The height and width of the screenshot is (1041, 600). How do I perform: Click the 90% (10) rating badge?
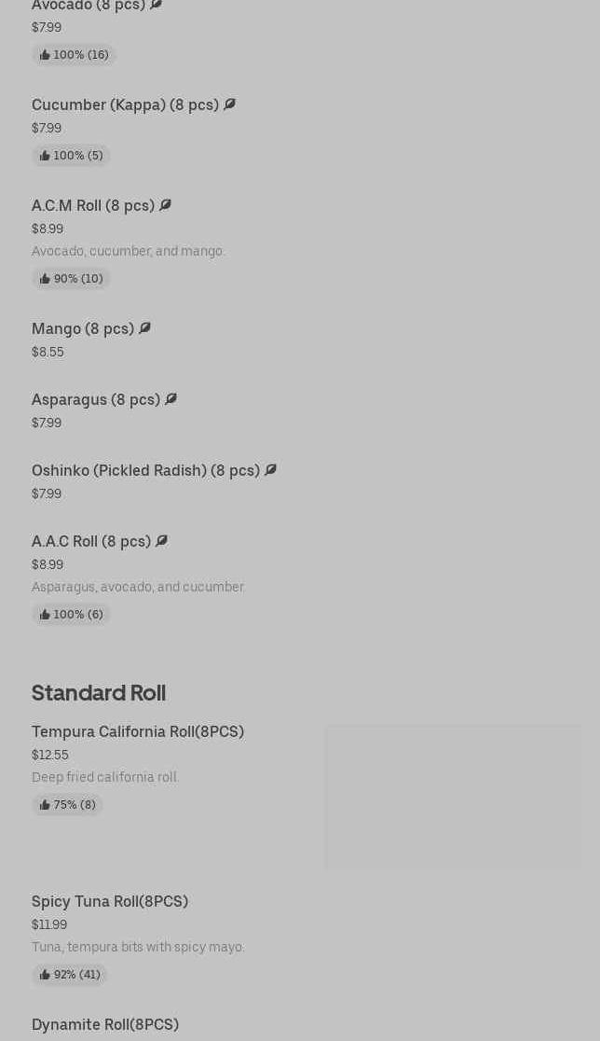(71, 279)
